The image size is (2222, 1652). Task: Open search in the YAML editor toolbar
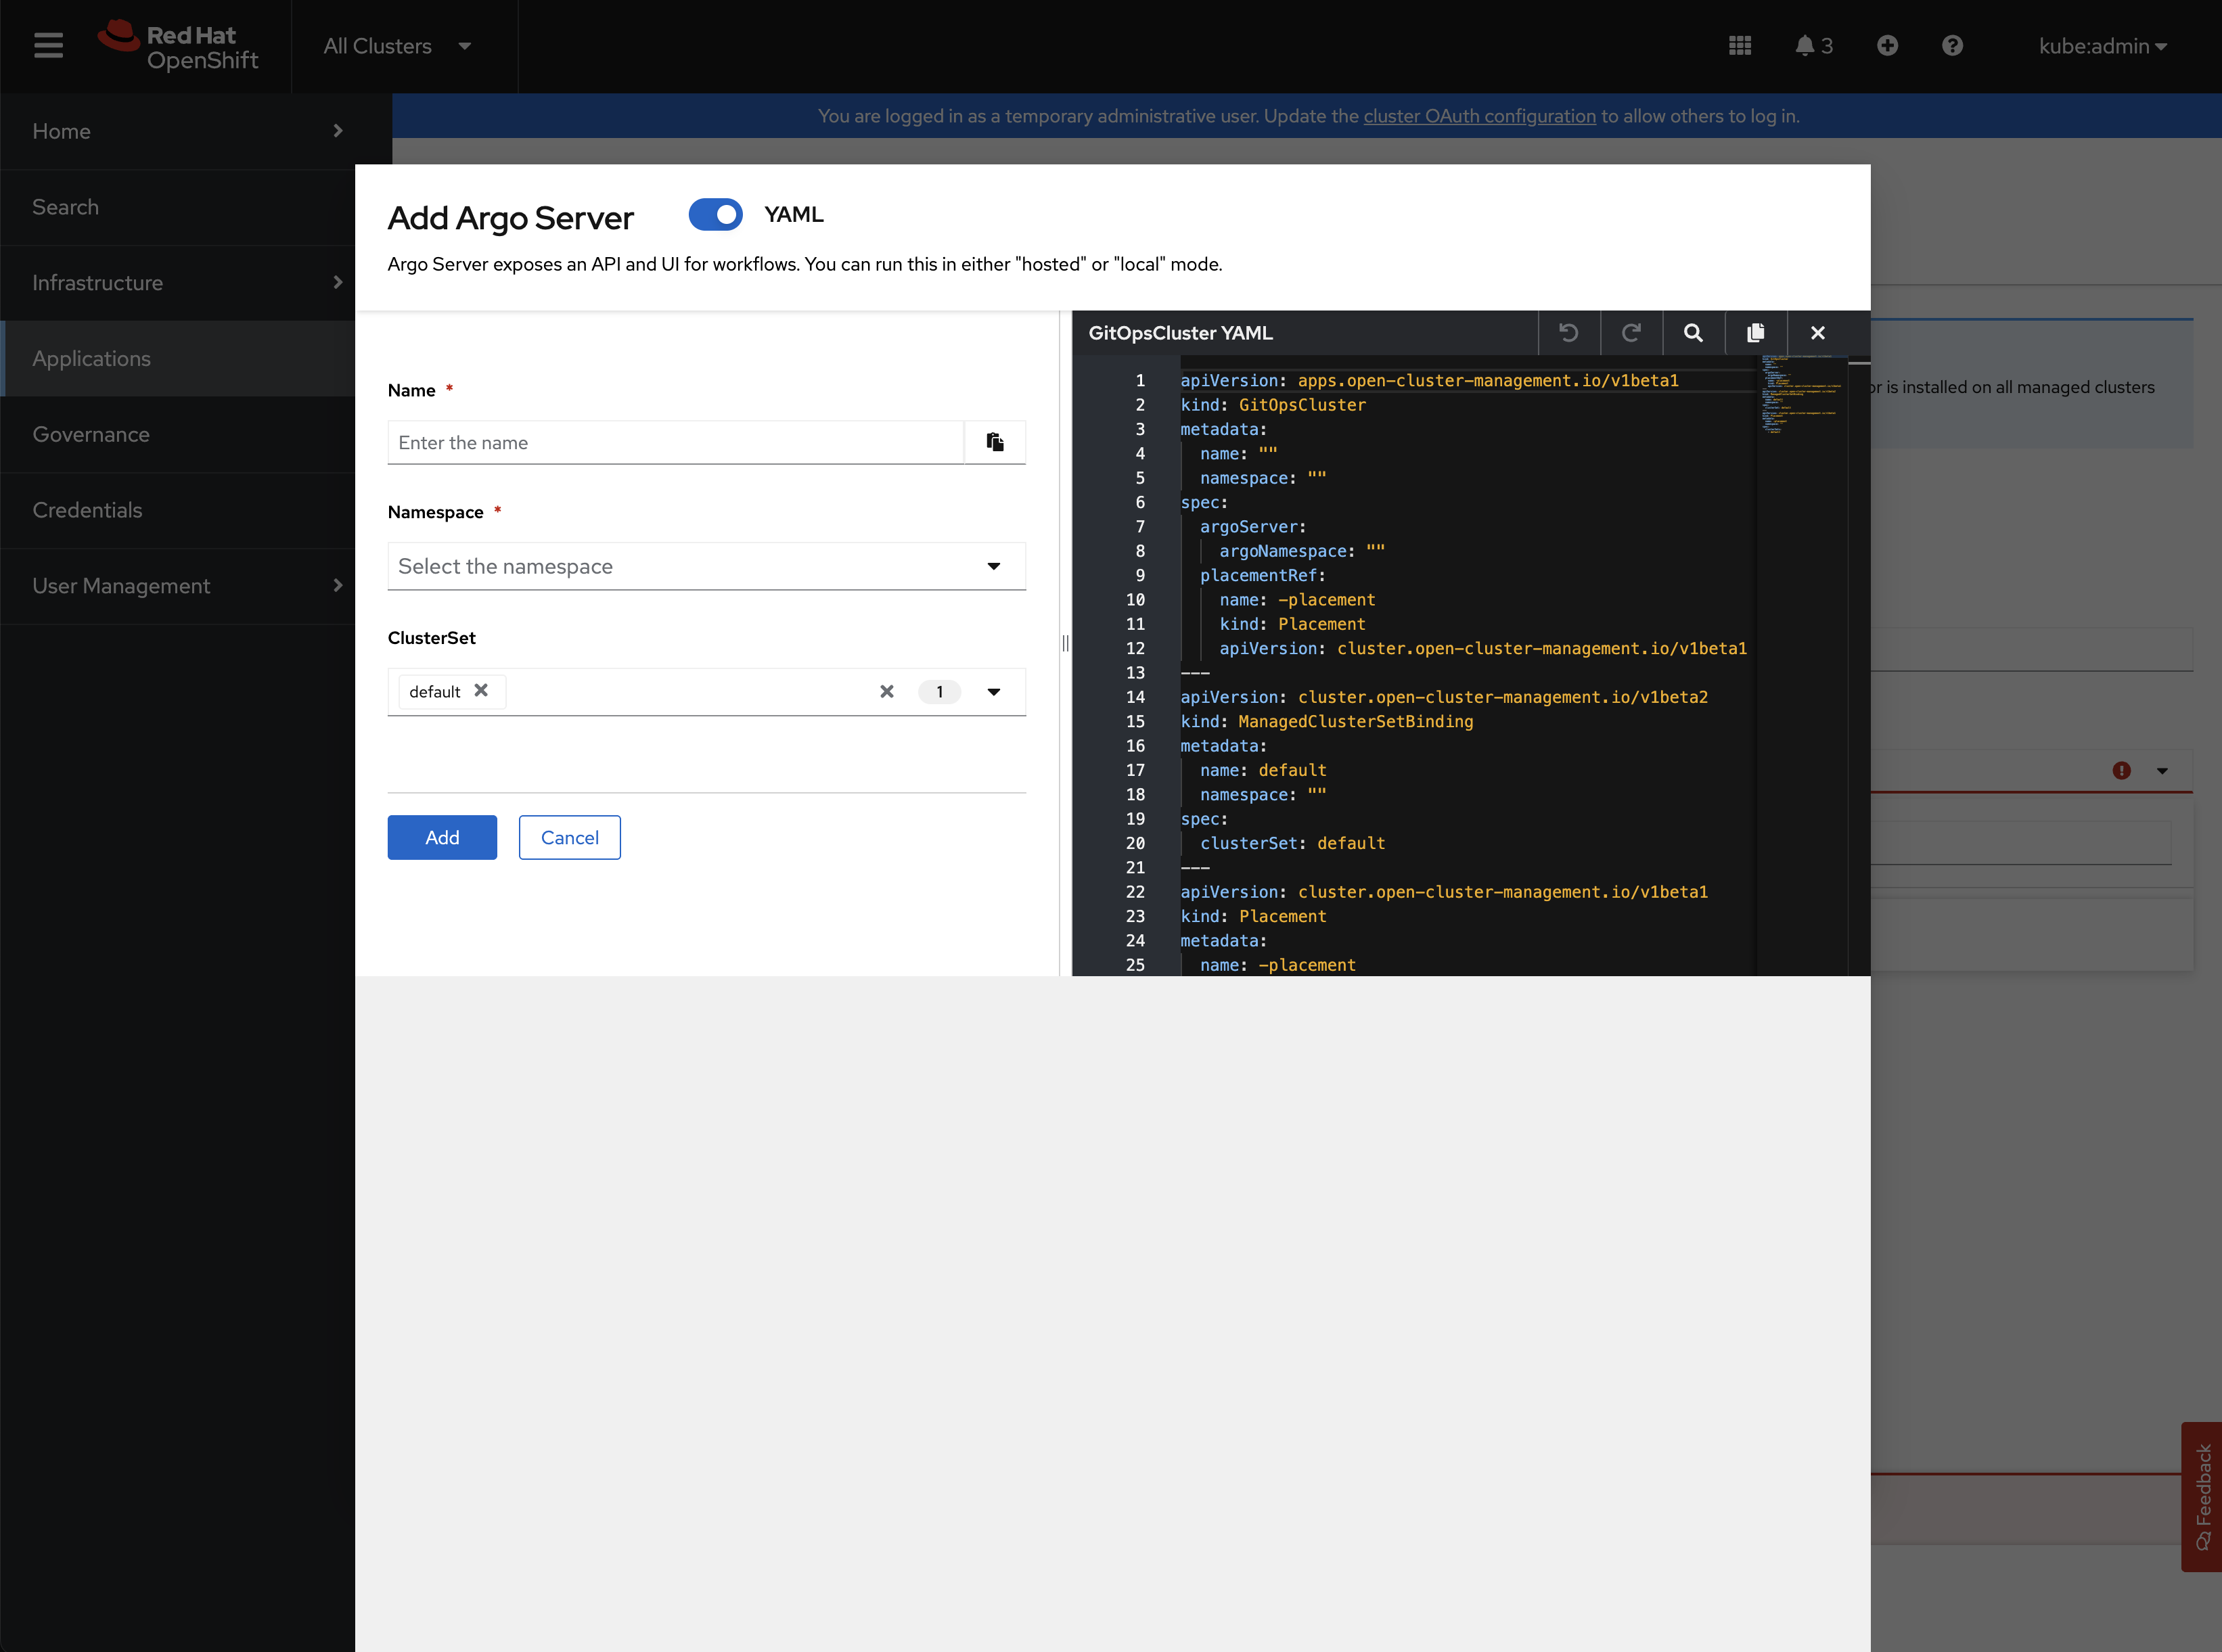1693,333
